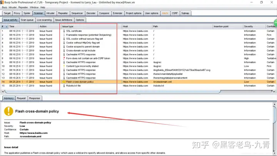277x156 pixels.
Task: Switch to the Proxy tab
Action: point(17,13)
